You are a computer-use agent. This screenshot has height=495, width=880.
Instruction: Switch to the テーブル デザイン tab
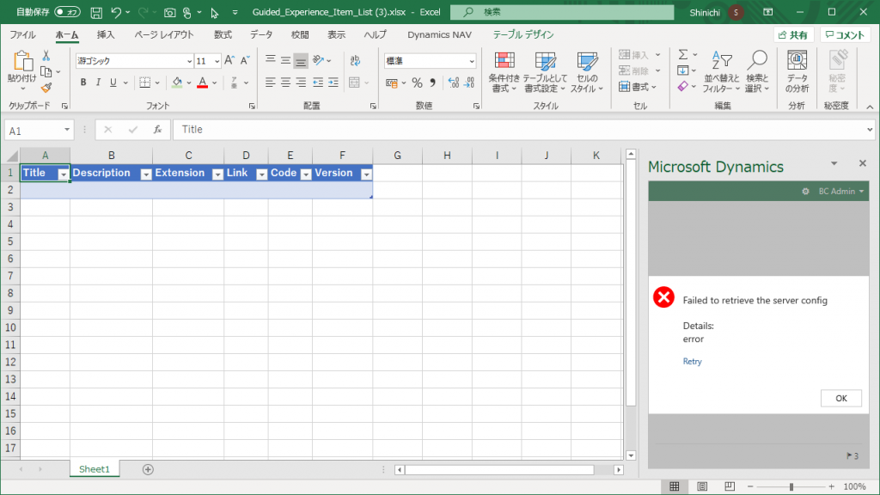point(523,34)
